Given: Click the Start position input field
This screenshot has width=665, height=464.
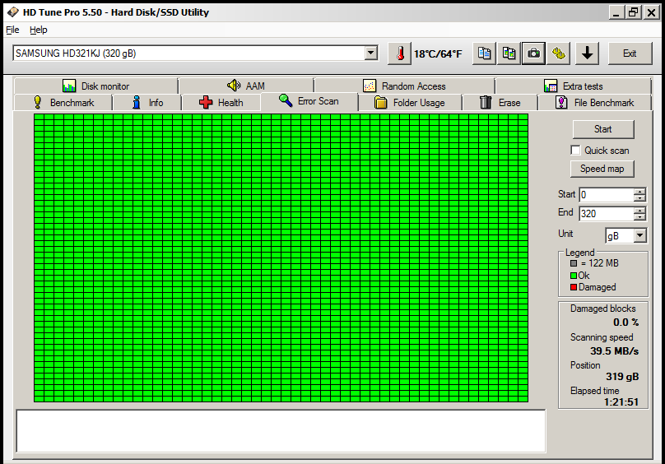Looking at the screenshot, I should [x=607, y=195].
